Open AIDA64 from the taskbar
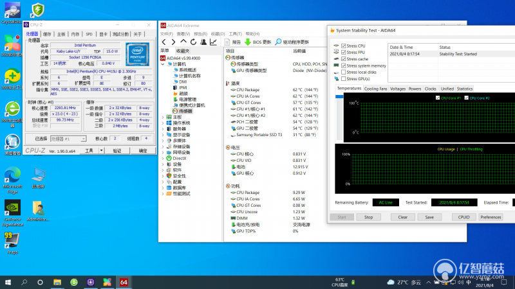The image size is (515, 289). (124, 282)
